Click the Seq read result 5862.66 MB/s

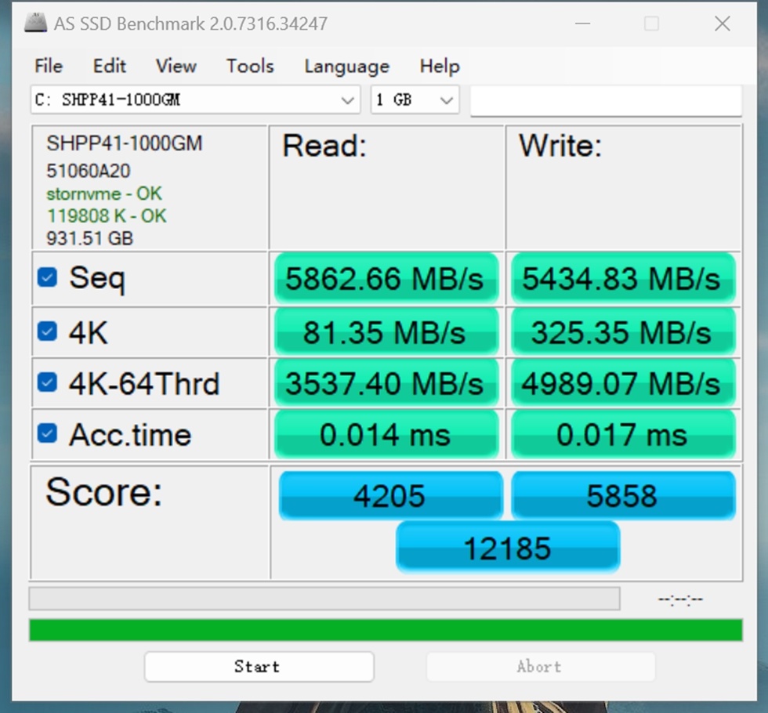point(386,278)
